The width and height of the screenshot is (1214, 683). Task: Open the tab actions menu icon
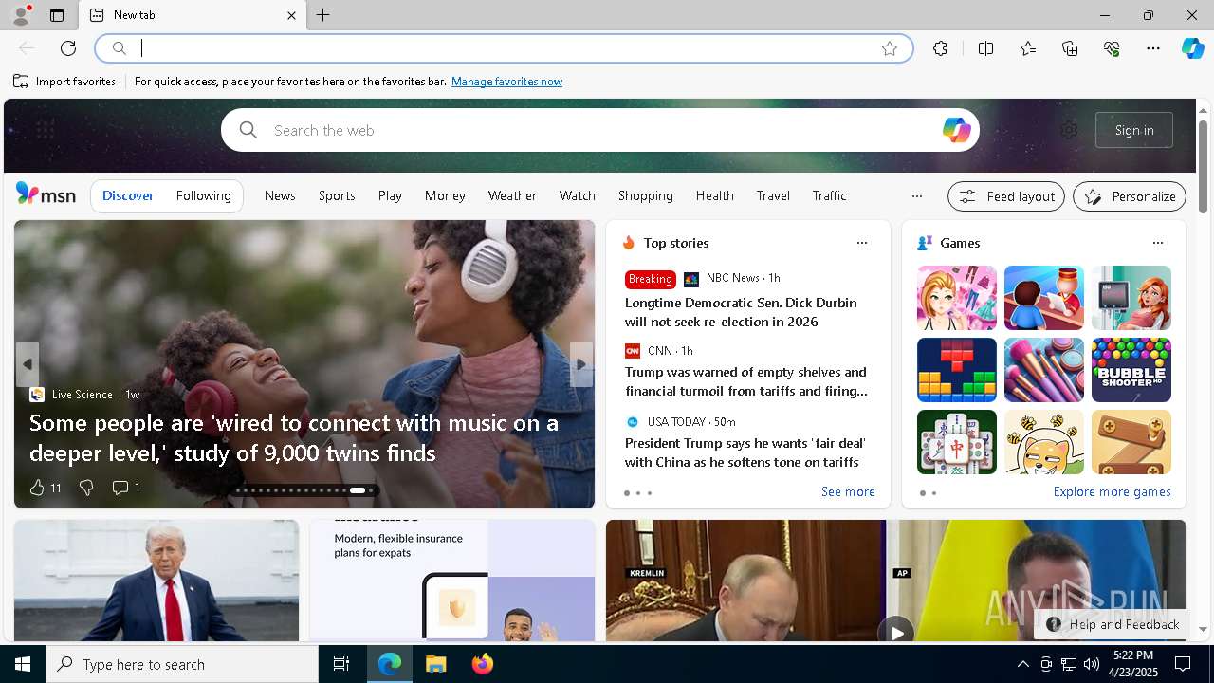(57, 15)
